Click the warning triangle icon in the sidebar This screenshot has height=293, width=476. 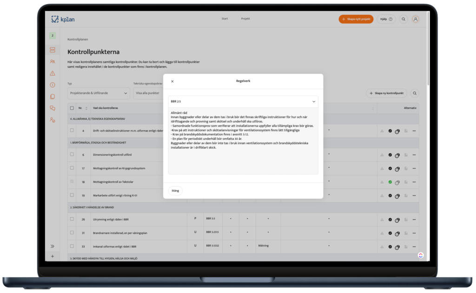(53, 73)
